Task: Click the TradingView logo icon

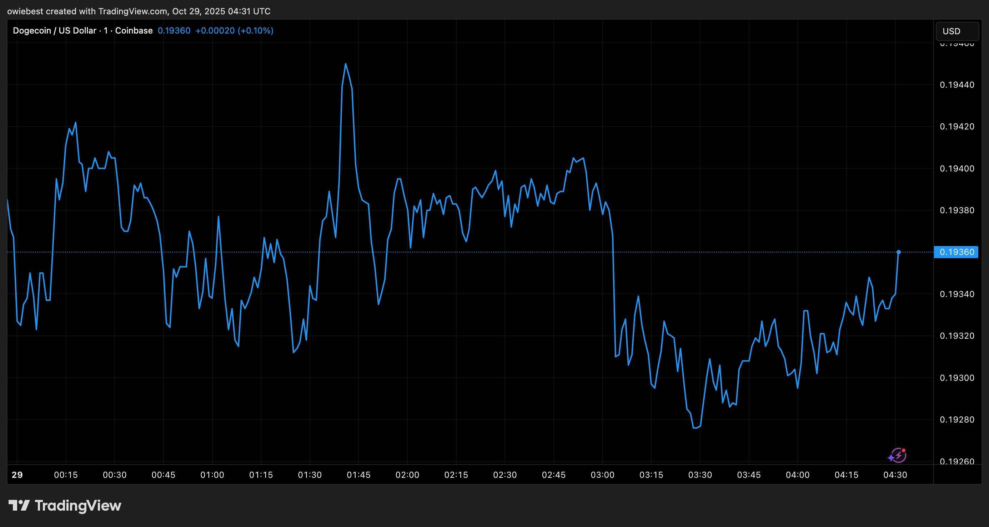Action: click(19, 505)
